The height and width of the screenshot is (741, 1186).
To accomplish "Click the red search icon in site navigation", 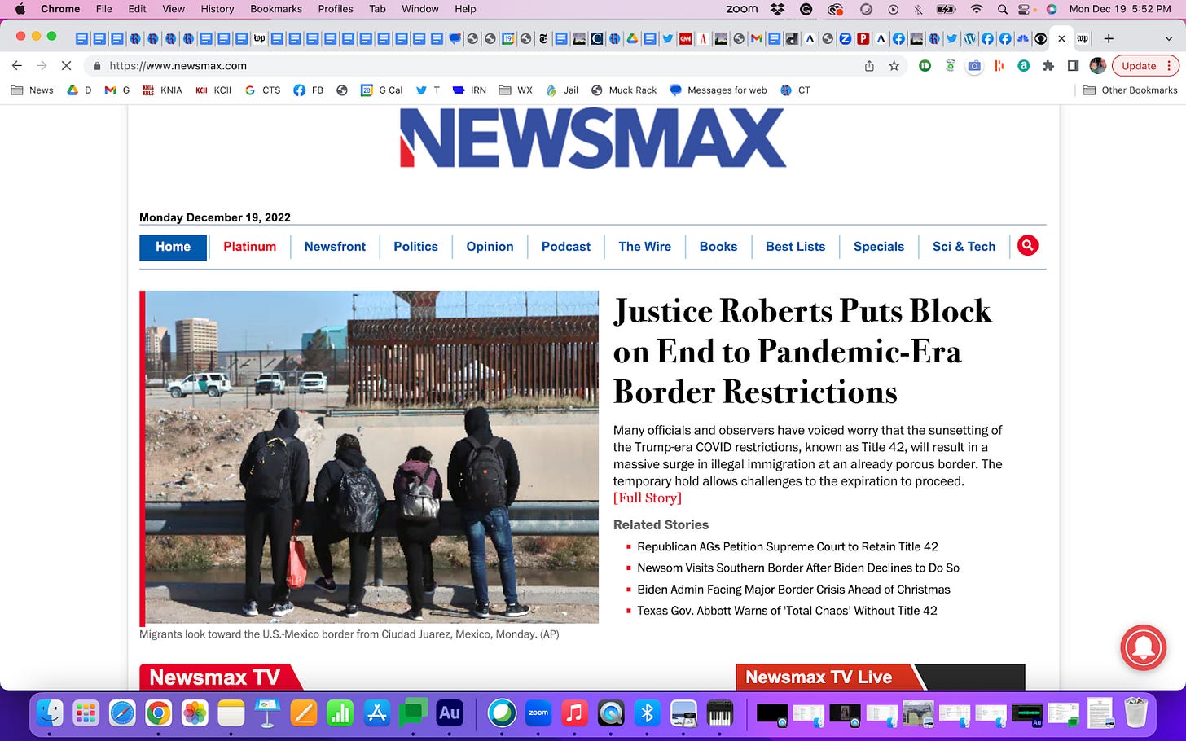I will point(1028,245).
